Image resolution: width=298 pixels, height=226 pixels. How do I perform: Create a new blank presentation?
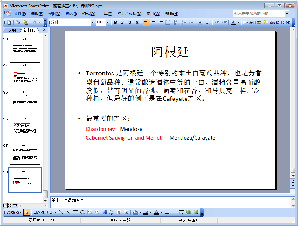pos(9,23)
